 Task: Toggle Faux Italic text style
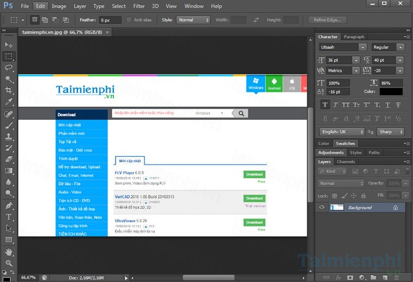point(335,105)
